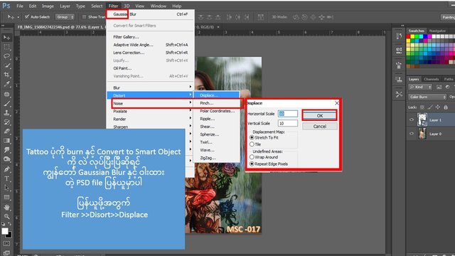
Task: Open the Move tool preset picker arrow
Action: click(x=18, y=17)
